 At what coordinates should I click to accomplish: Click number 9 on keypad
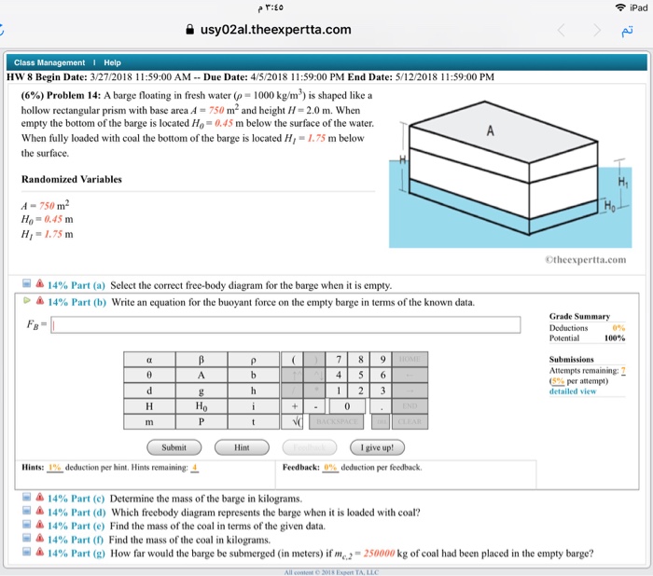pos(382,360)
